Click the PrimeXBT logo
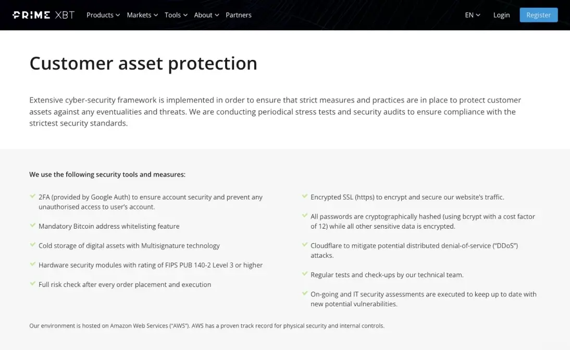 [x=43, y=15]
